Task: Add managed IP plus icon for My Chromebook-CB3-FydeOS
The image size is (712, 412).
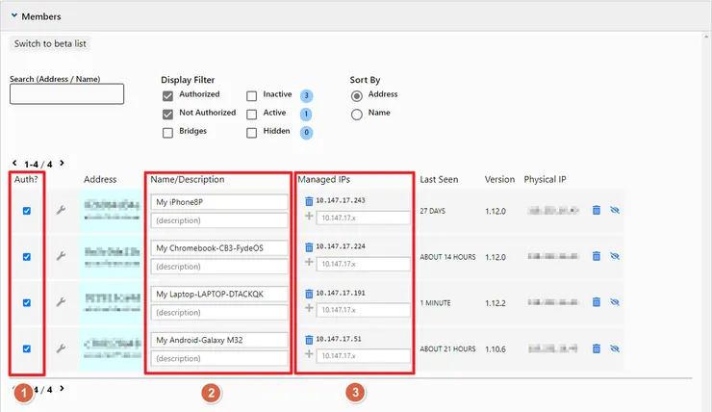Action: tap(309, 262)
